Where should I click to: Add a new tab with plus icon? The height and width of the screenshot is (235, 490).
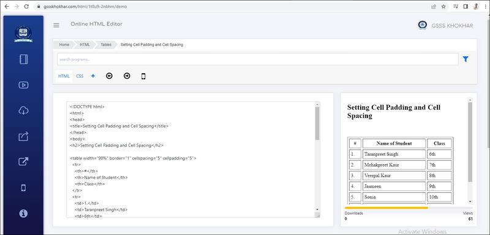point(93,76)
